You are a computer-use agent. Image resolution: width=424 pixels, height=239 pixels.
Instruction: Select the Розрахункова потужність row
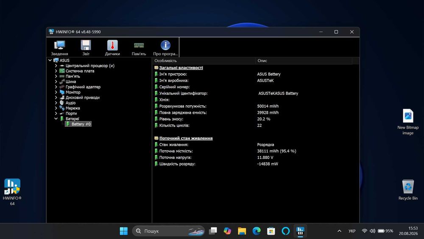pyautogui.click(x=256, y=106)
